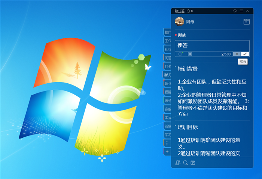Open more categories via the three-dot tab
Image resolution: width=262 pixels, height=179 pixels.
click(167, 143)
